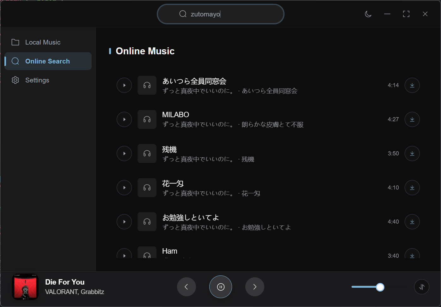Image resolution: width=441 pixels, height=307 pixels.
Task: Download MILABO
Action: [412, 119]
